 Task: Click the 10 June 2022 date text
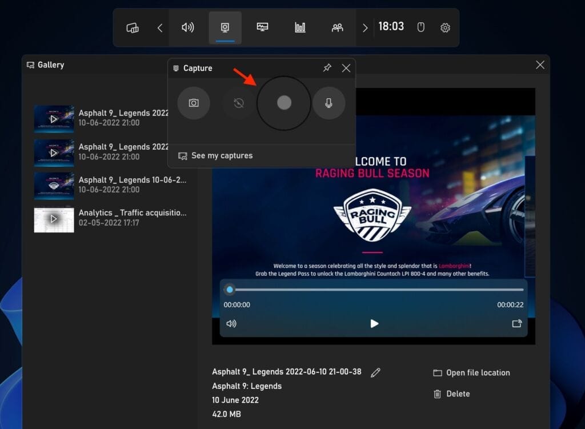point(235,400)
